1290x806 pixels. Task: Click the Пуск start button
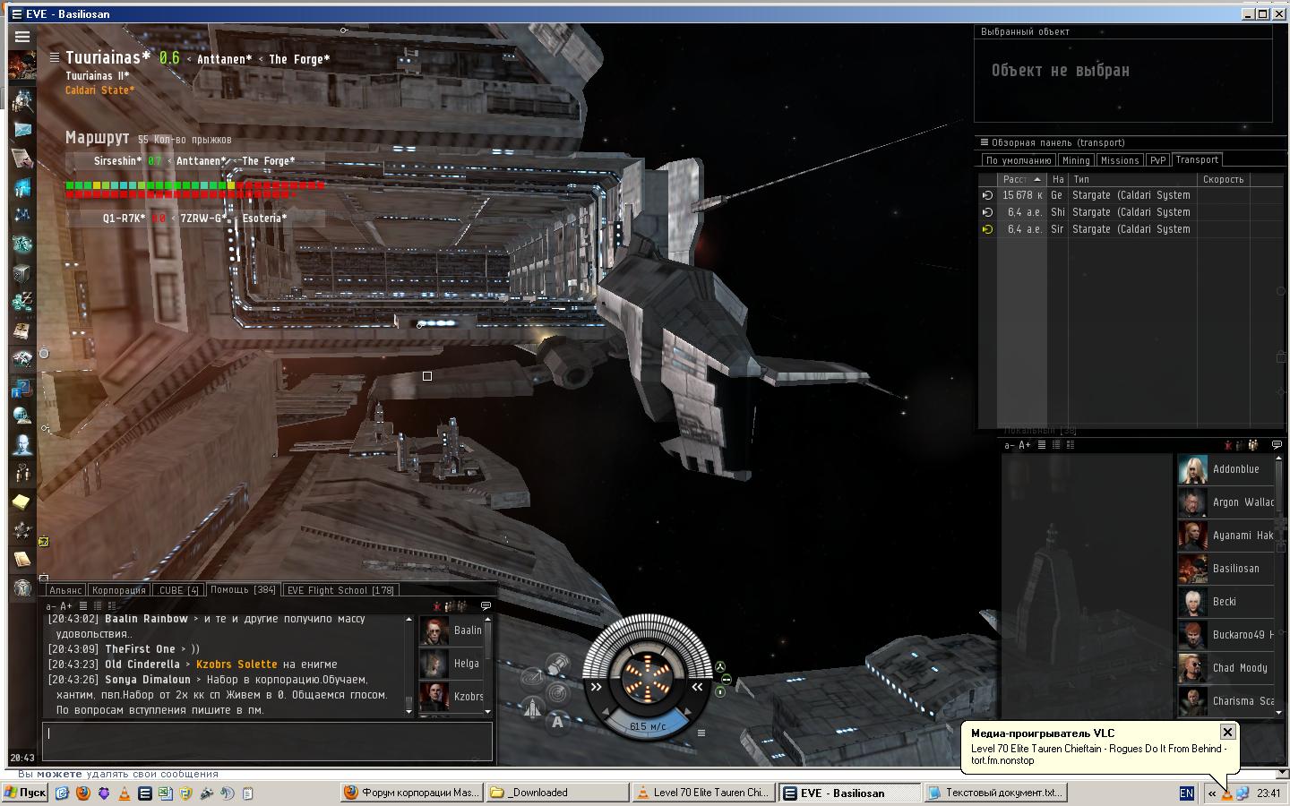click(25, 793)
